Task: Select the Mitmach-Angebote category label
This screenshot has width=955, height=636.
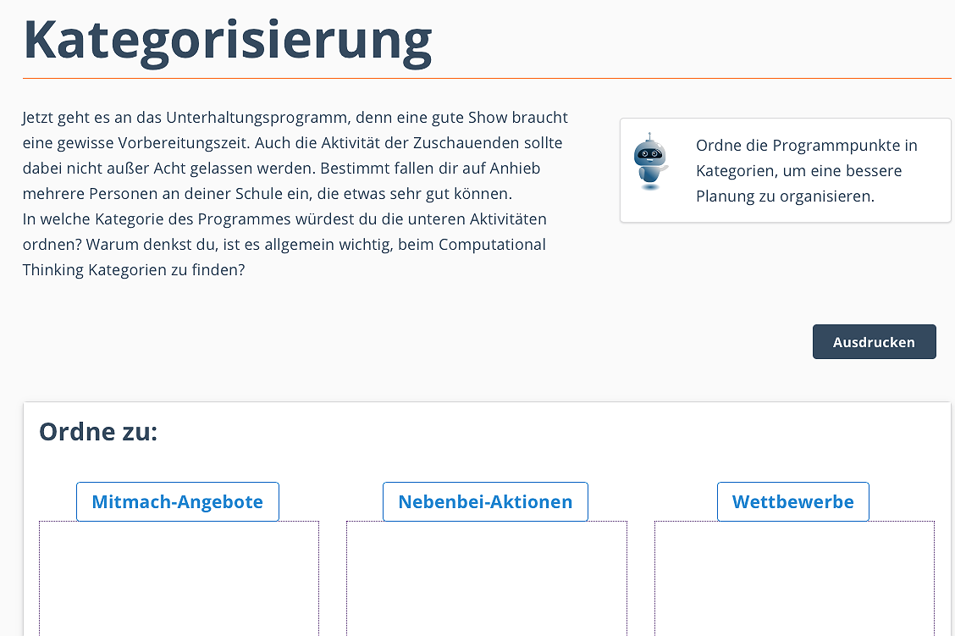Action: pos(177,501)
